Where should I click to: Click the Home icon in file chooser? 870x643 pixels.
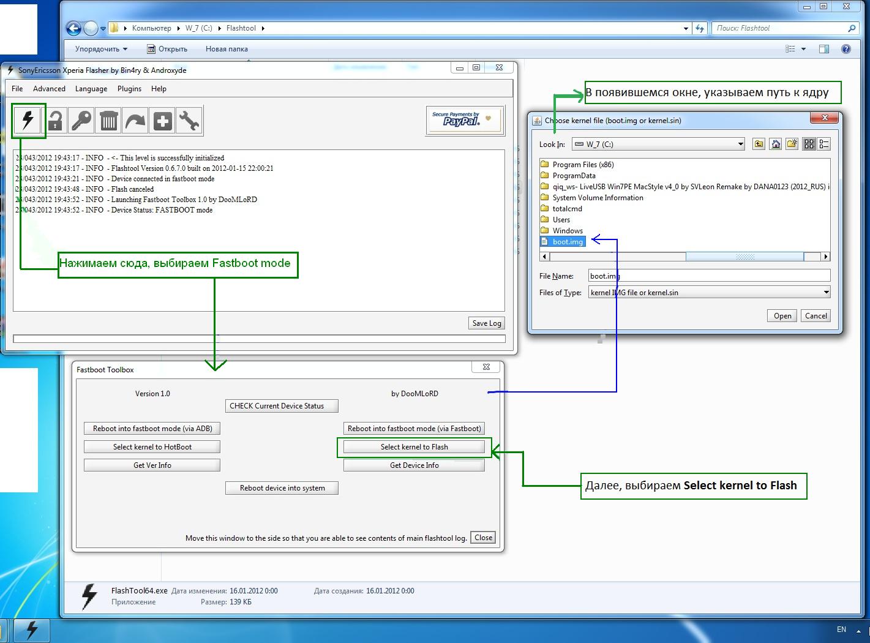[x=776, y=144]
